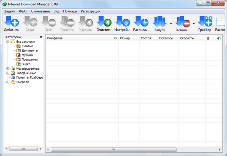Image resolution: width=227 pixels, height=156 pixels.
Task: Open Настройки via the toolbar icon
Action: pos(122,22)
